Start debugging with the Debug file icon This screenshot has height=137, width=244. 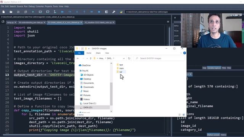62,12
